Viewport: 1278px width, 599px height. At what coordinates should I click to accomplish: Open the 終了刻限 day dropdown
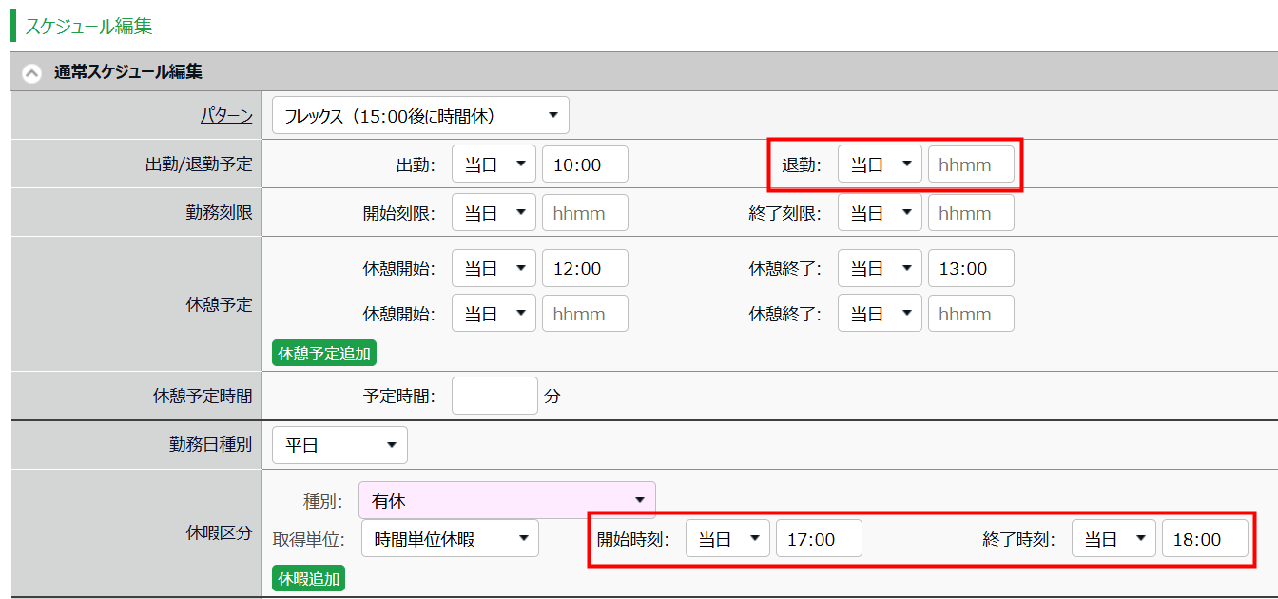click(x=880, y=213)
